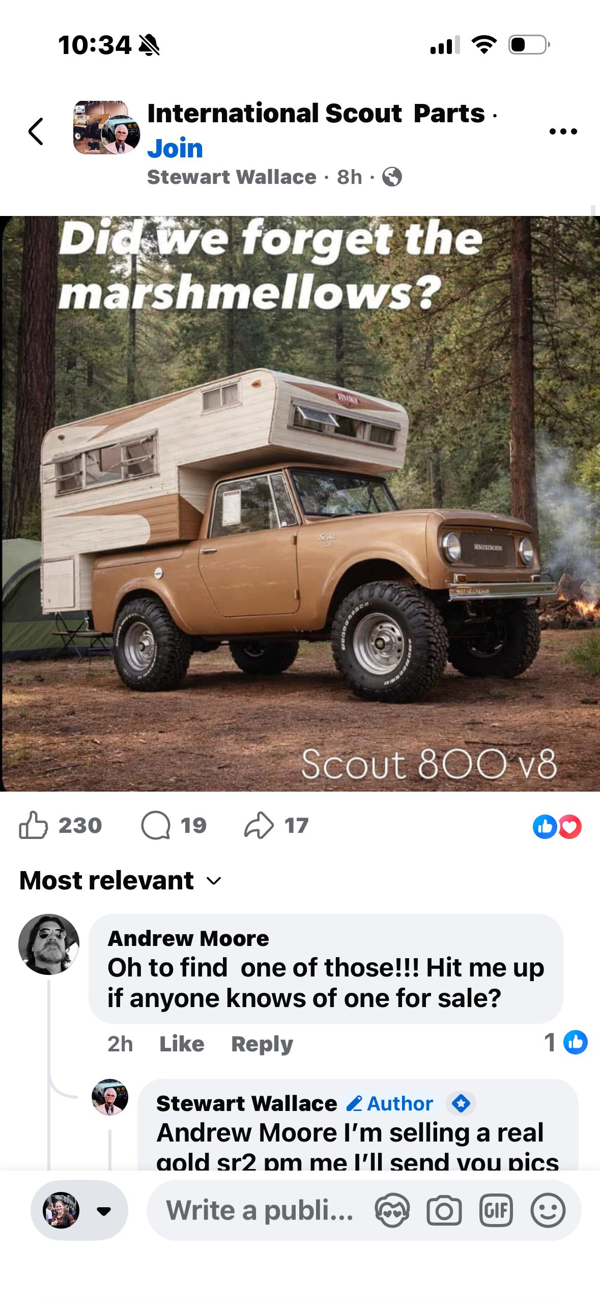Focus the Write a public comment field

point(260,1210)
